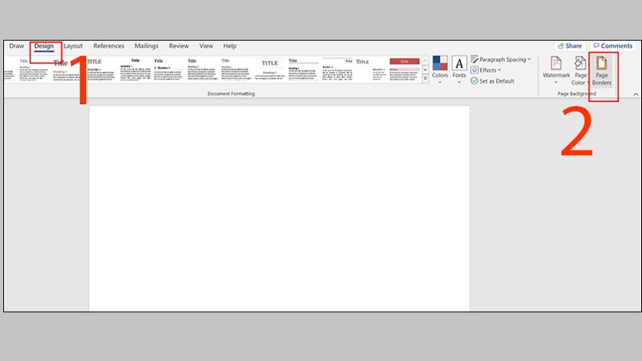Expand the Paragraph Spacing menu

point(501,59)
